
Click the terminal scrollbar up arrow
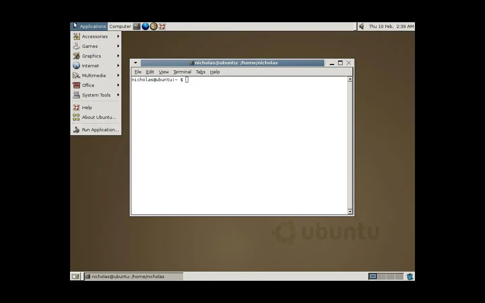(350, 79)
